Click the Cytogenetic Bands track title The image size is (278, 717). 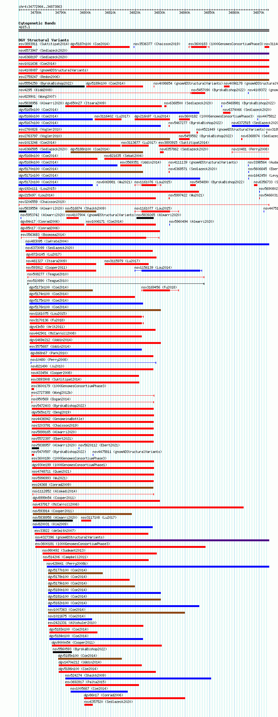(x=37, y=23)
